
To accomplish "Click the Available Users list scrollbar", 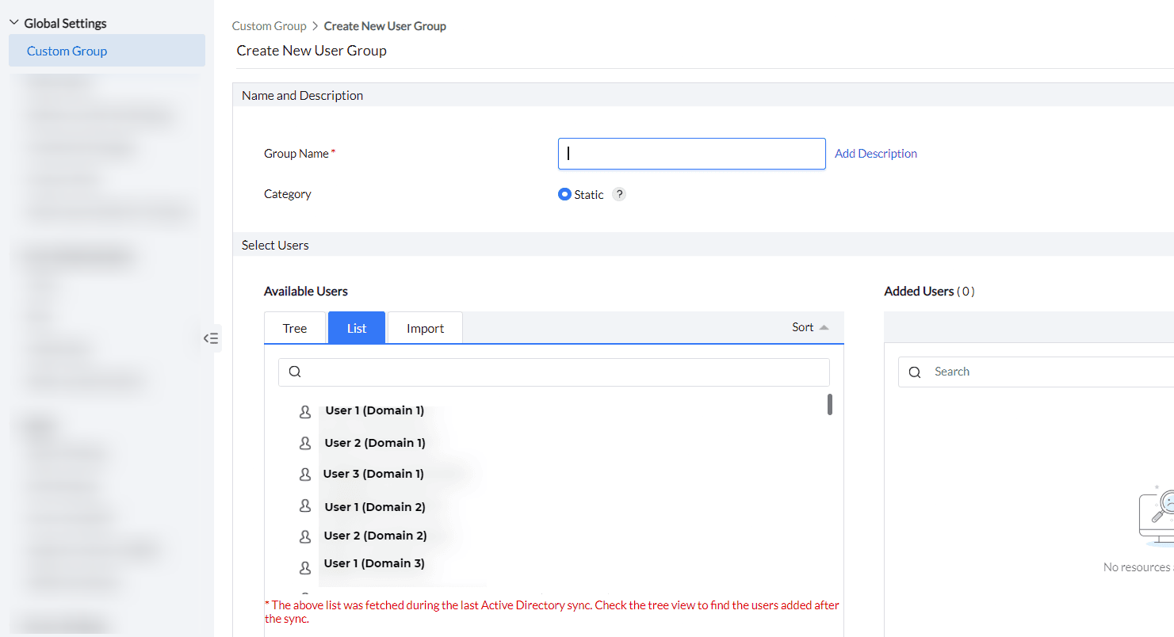I will (x=830, y=405).
